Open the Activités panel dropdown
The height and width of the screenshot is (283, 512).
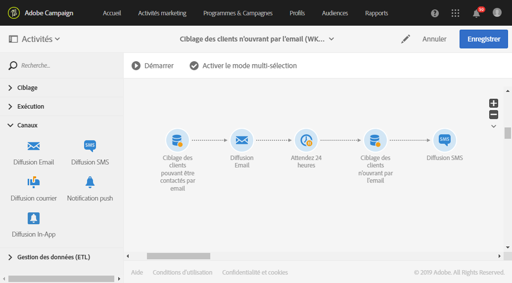tap(35, 39)
